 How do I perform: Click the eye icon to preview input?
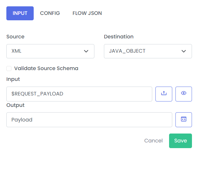183,94
